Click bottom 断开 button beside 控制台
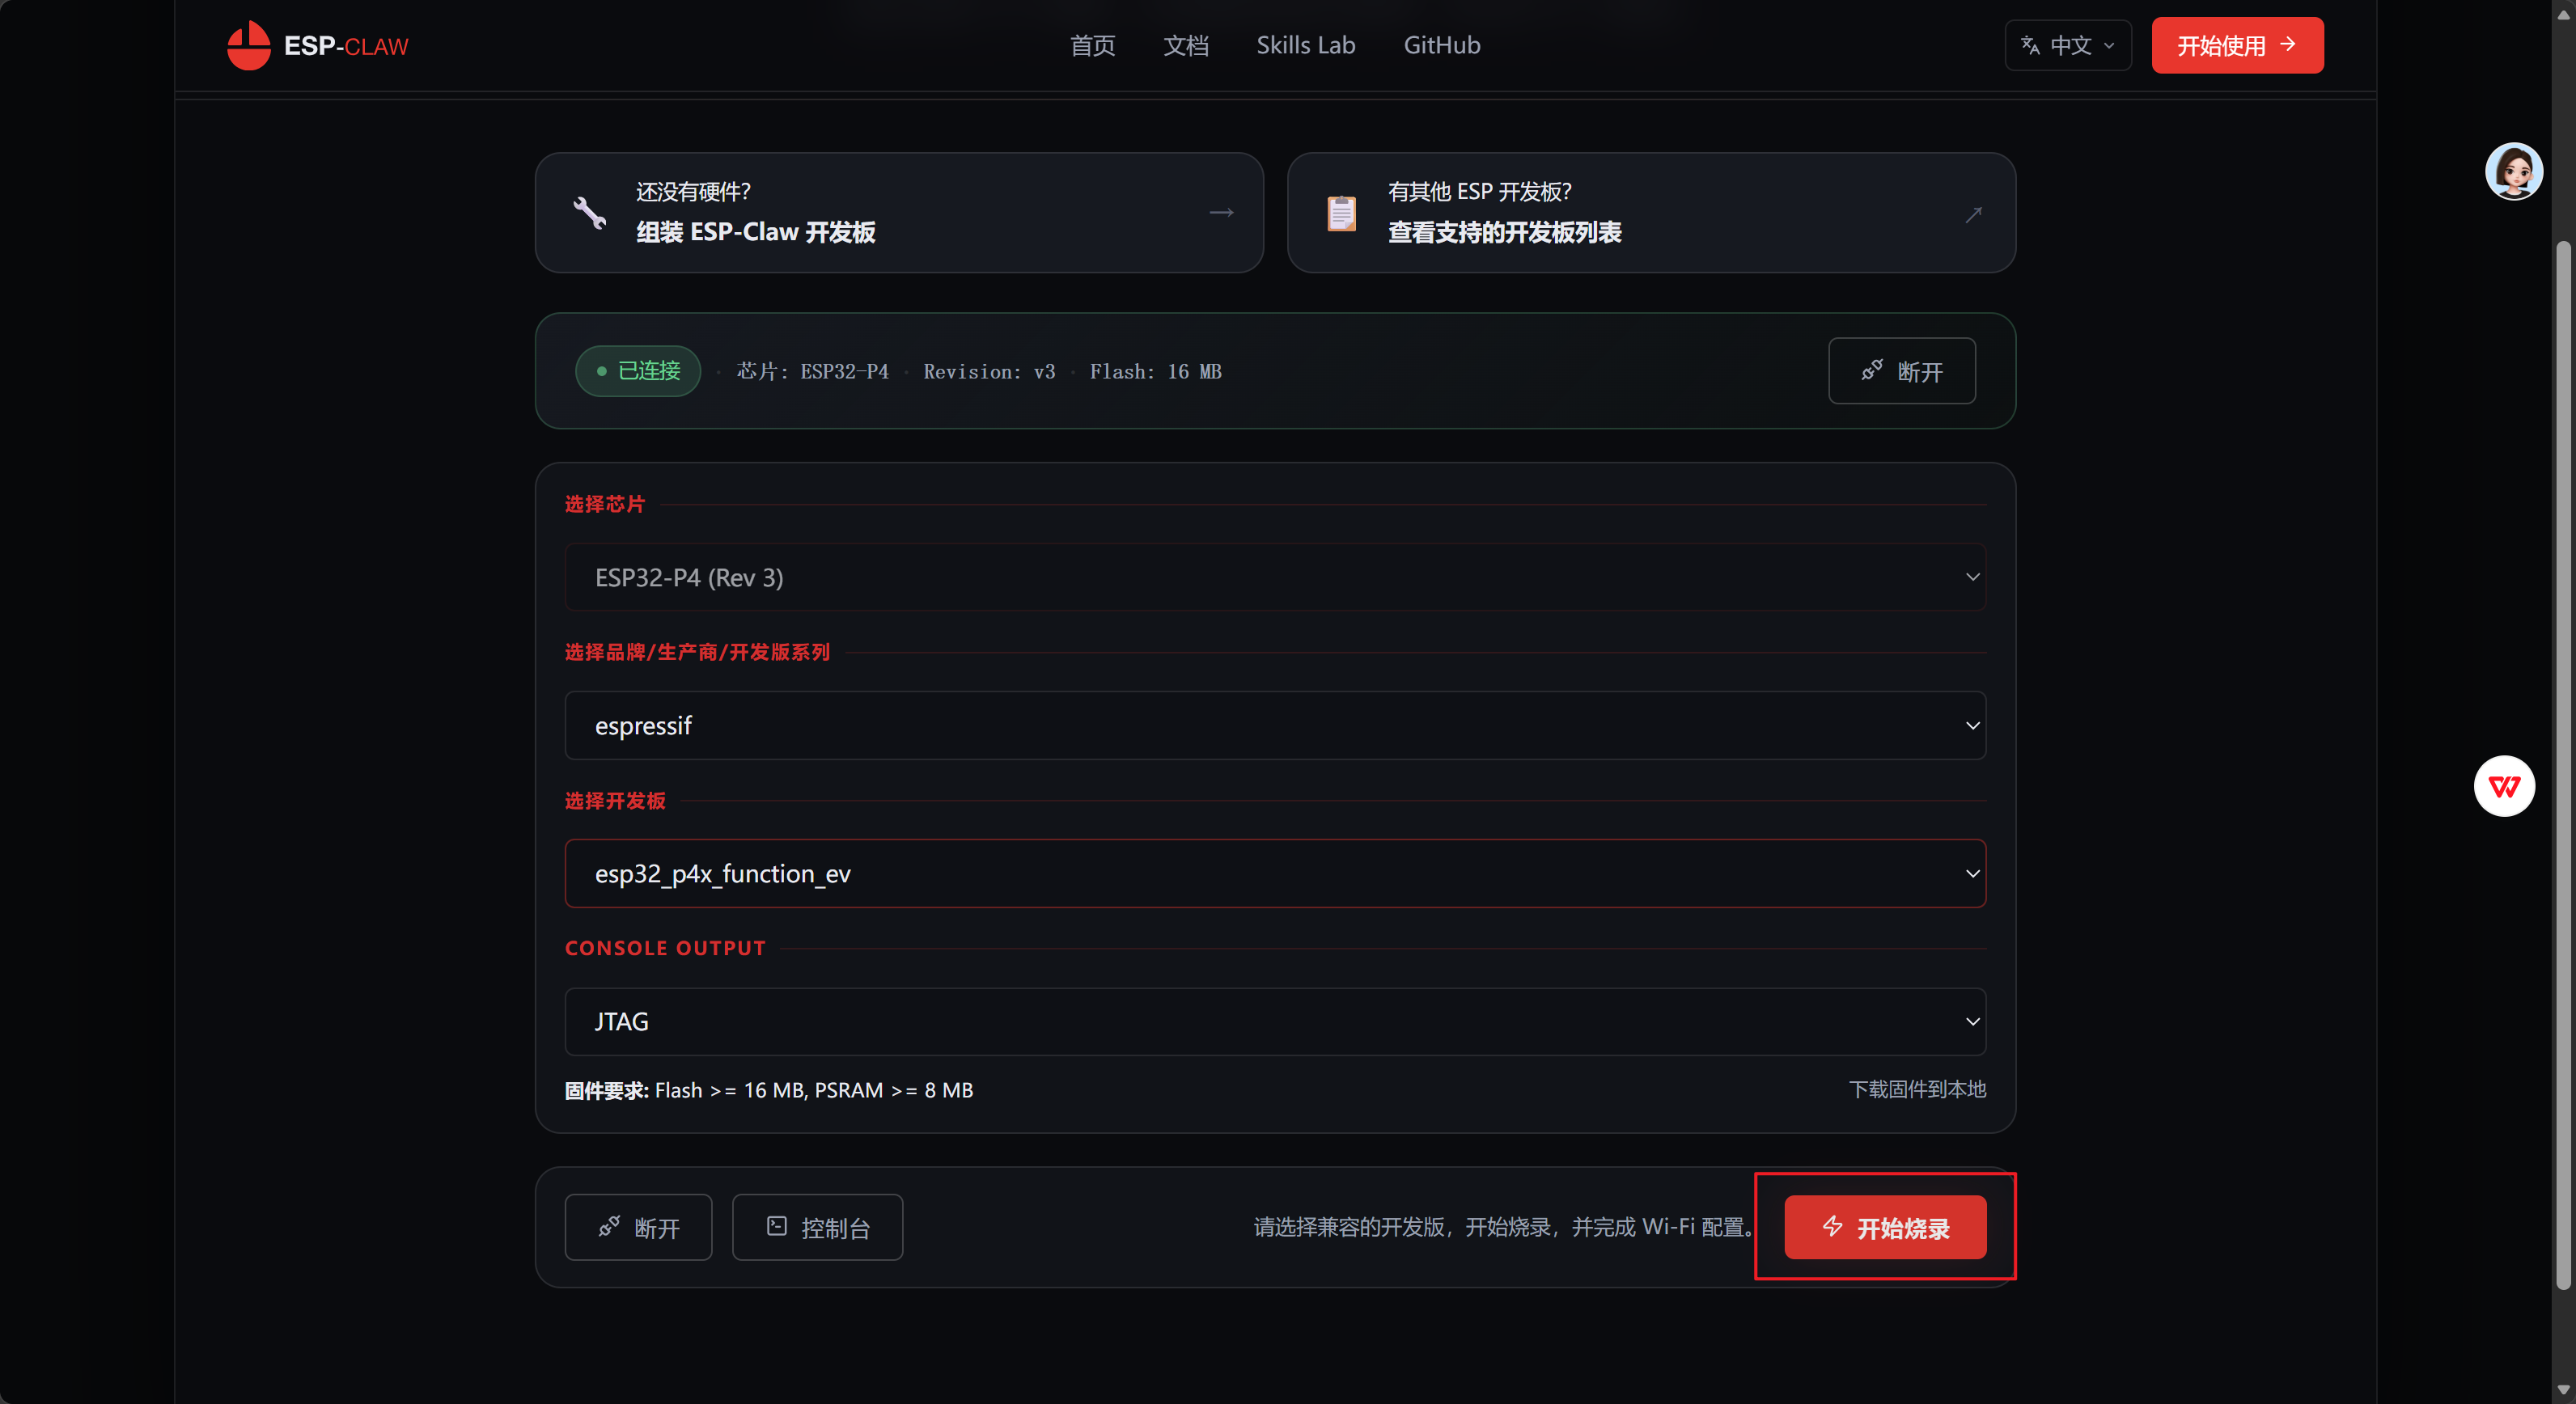 [638, 1227]
